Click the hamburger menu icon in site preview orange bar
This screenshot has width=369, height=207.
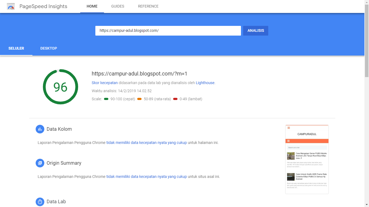coord(289,141)
